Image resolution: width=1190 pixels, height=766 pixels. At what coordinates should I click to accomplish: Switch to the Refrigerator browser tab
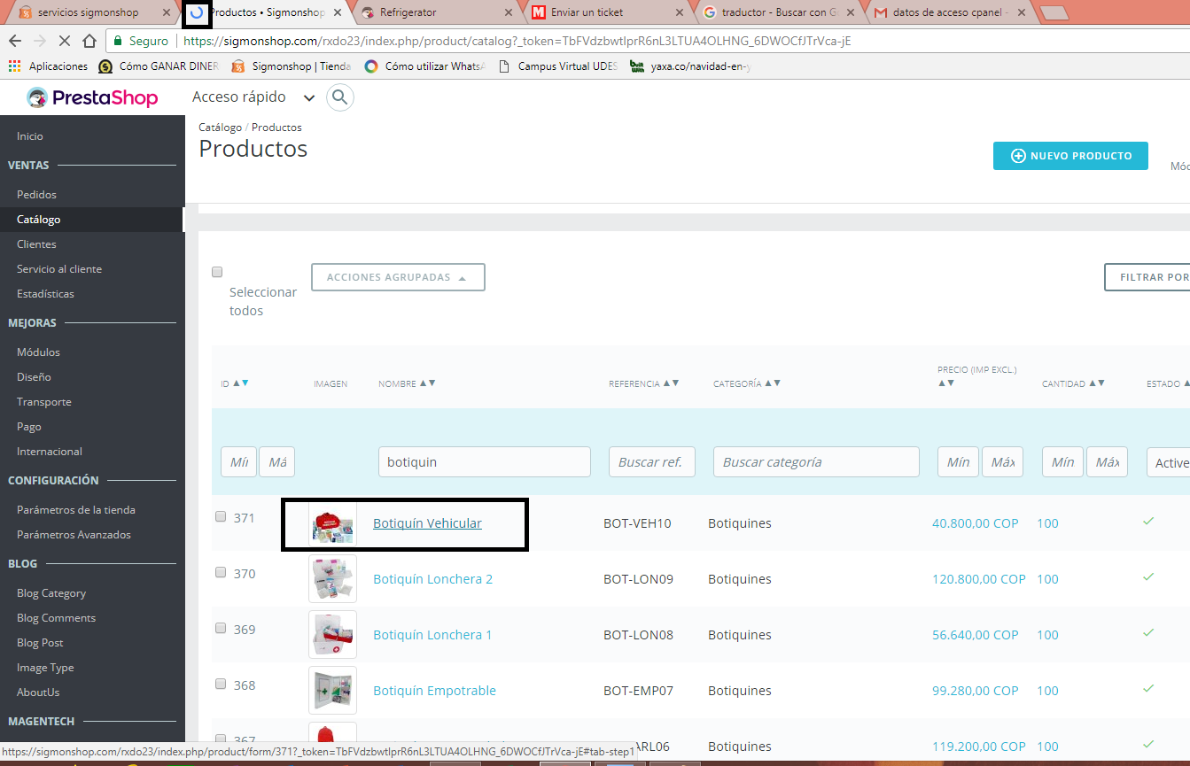point(436,12)
